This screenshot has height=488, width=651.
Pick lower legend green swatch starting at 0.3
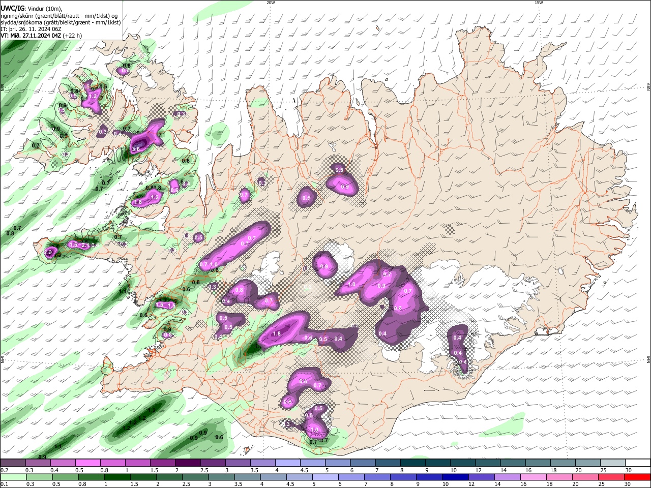[38, 477]
